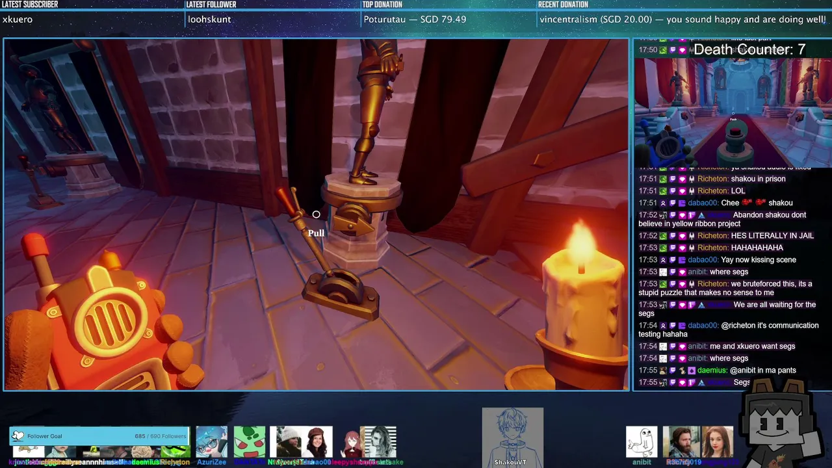Click the Death Counter: 7 label
This screenshot has height=468, width=832.
(x=749, y=49)
